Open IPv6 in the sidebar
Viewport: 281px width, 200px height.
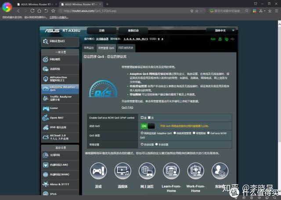pyautogui.click(x=60, y=193)
